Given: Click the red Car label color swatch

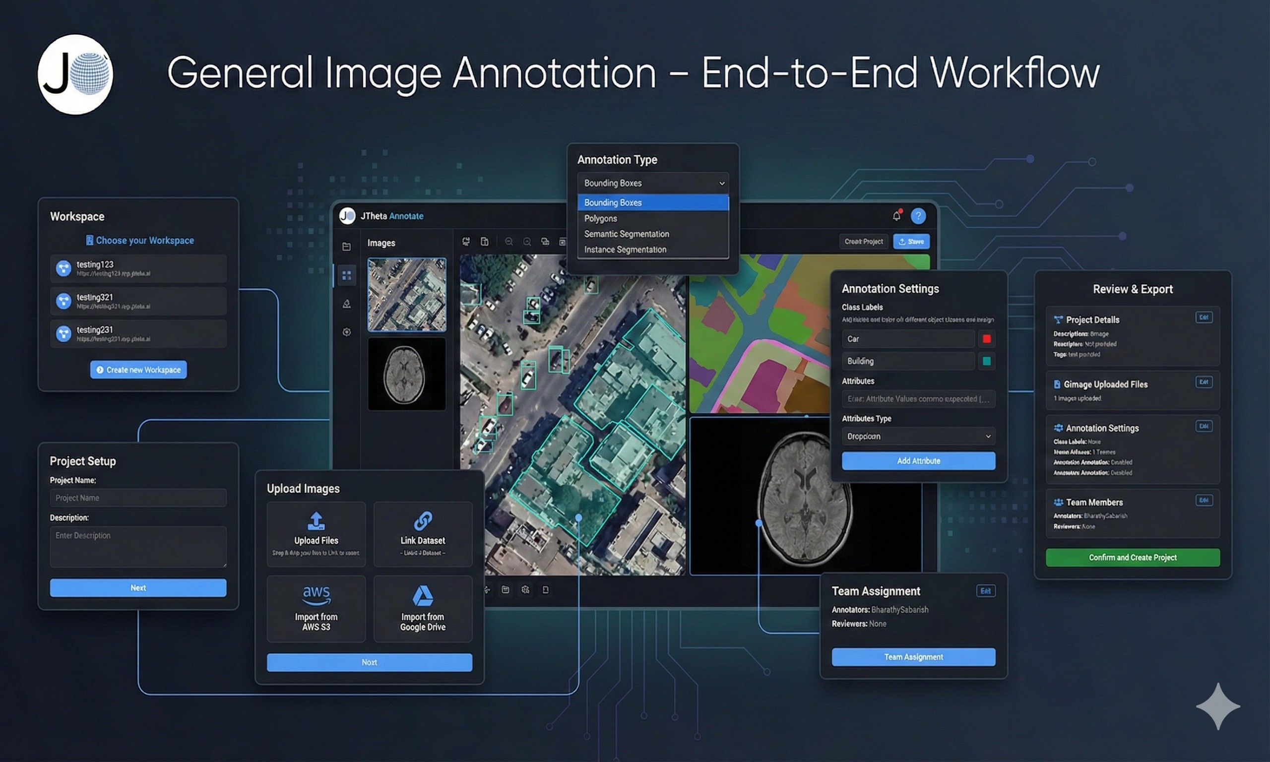Looking at the screenshot, I should [986, 339].
